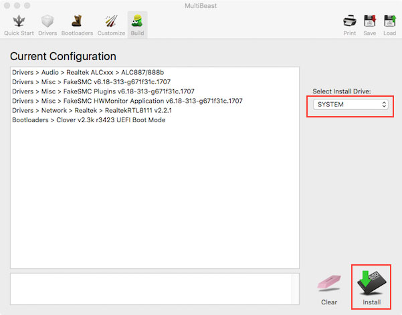The height and width of the screenshot is (315, 402).
Task: Save the configuration using Save icon
Action: click(x=370, y=23)
